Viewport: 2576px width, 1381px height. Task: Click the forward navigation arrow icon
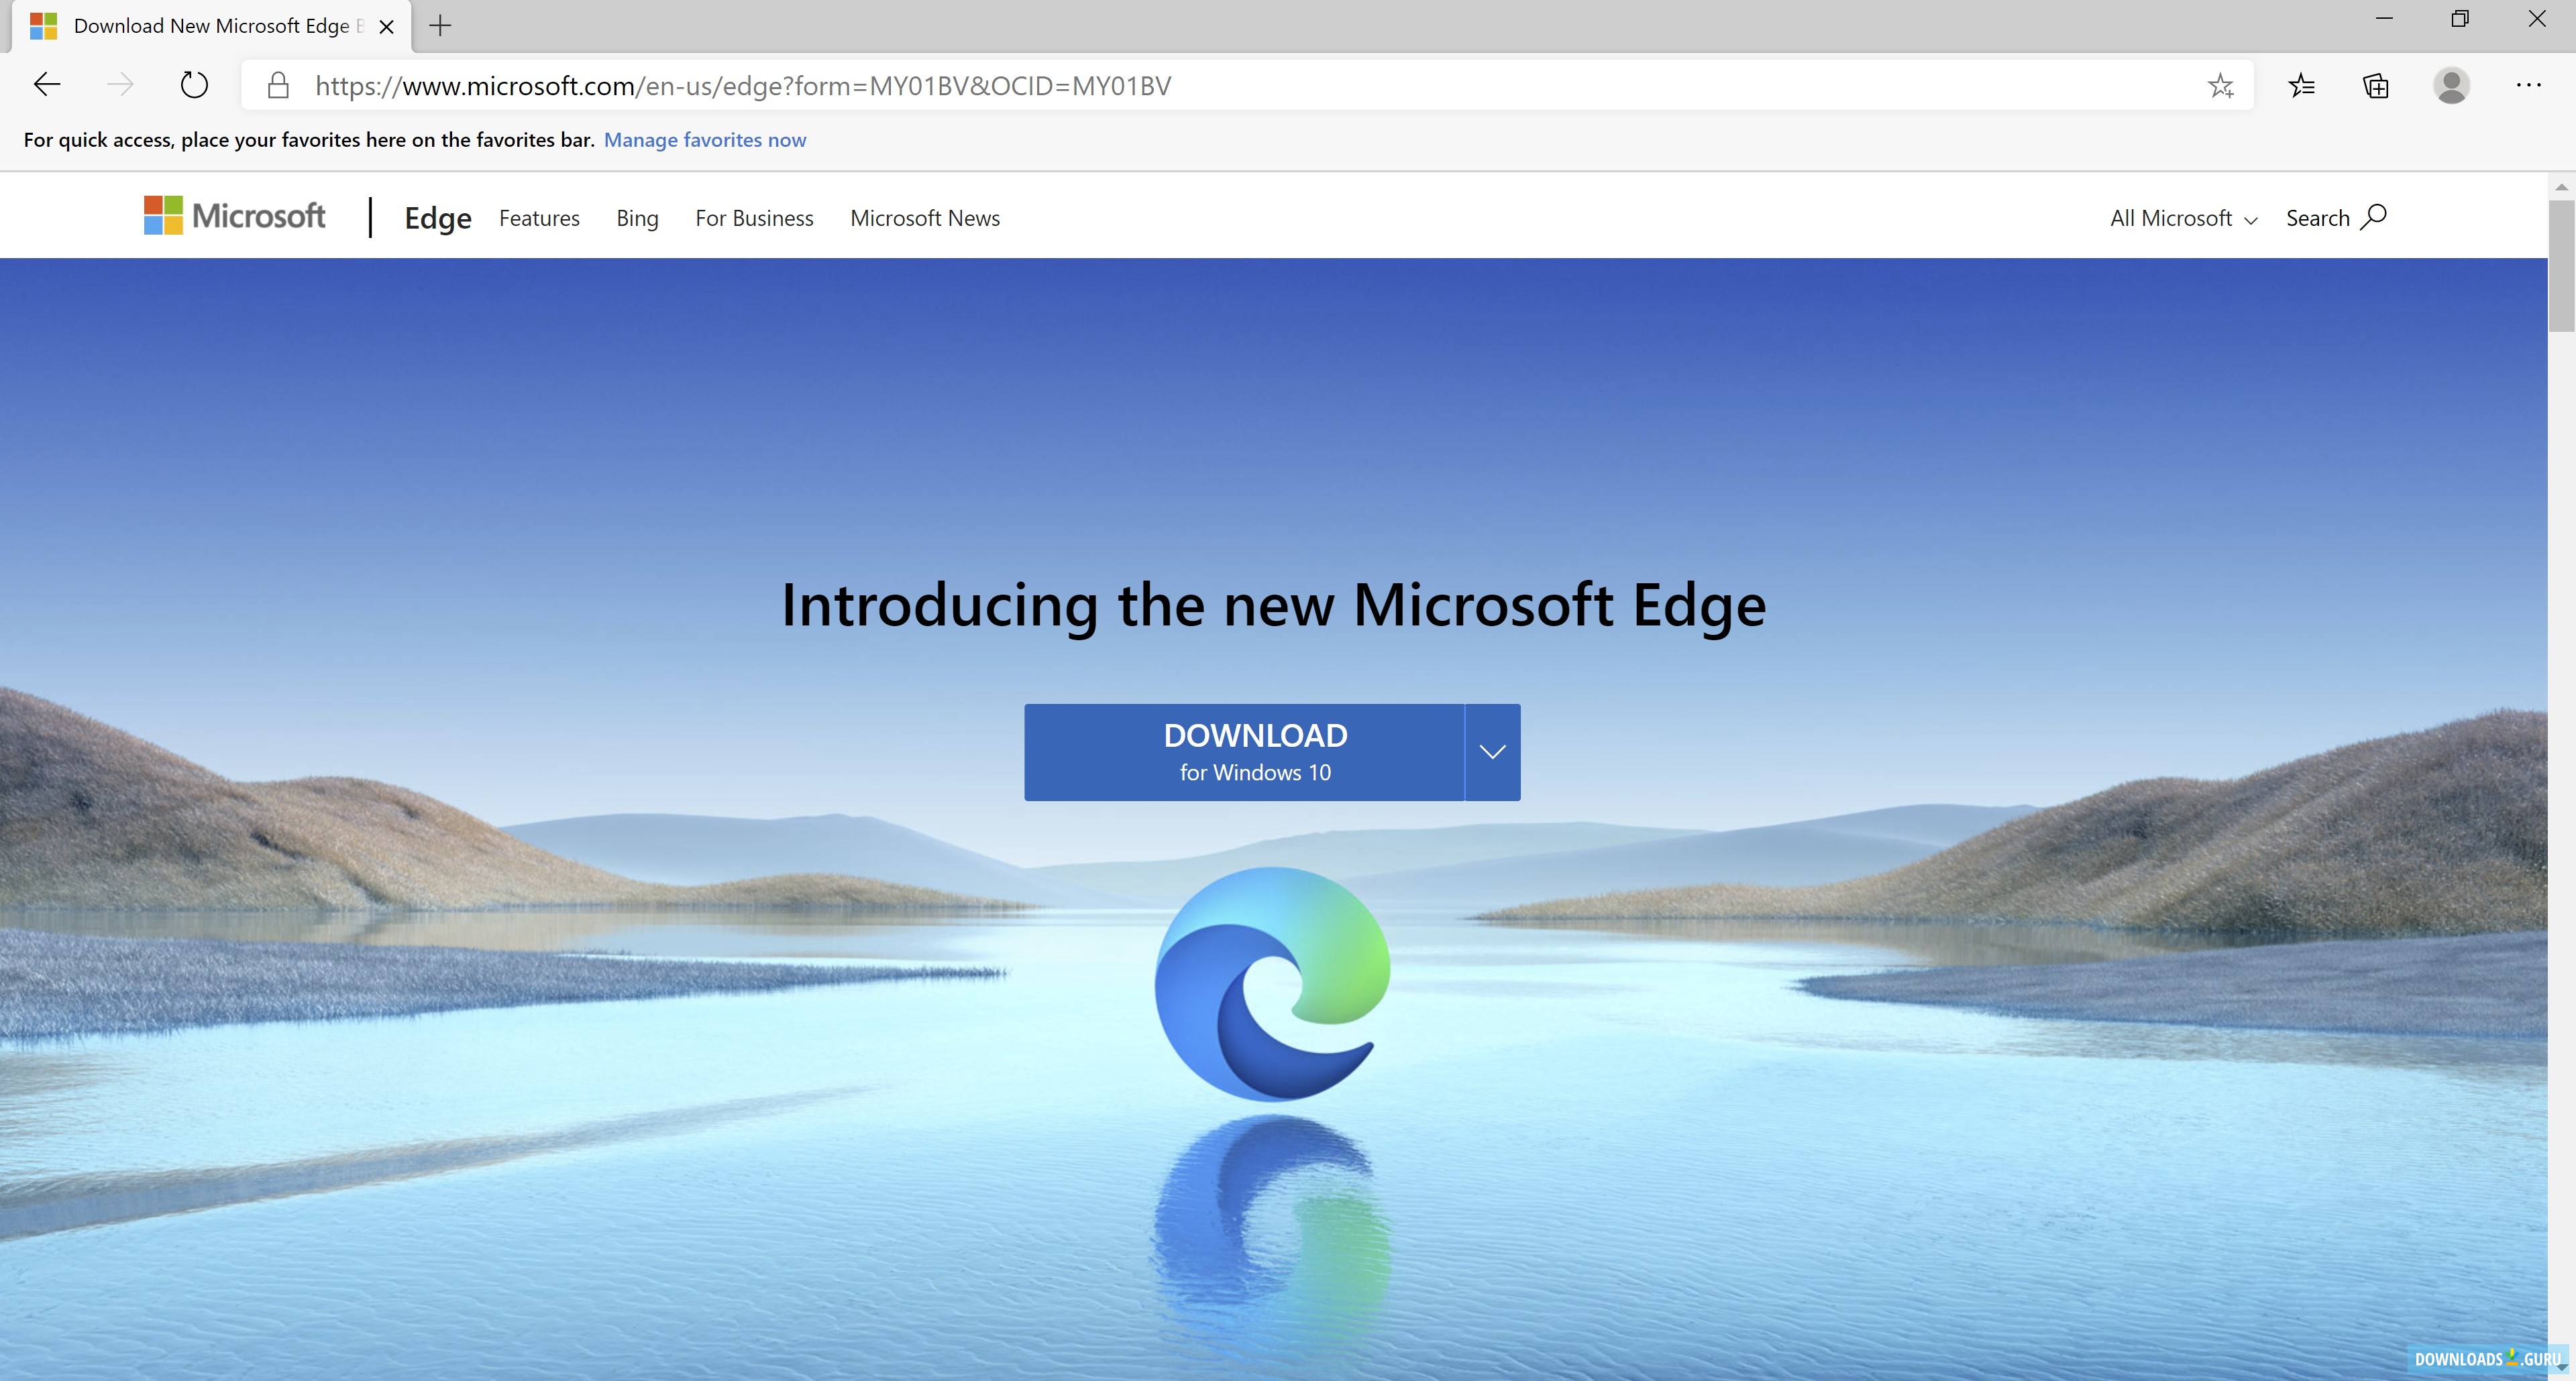[x=121, y=85]
